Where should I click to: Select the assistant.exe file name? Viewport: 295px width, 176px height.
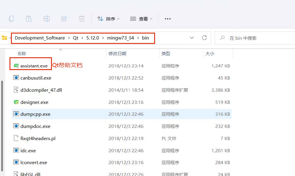click(34, 66)
